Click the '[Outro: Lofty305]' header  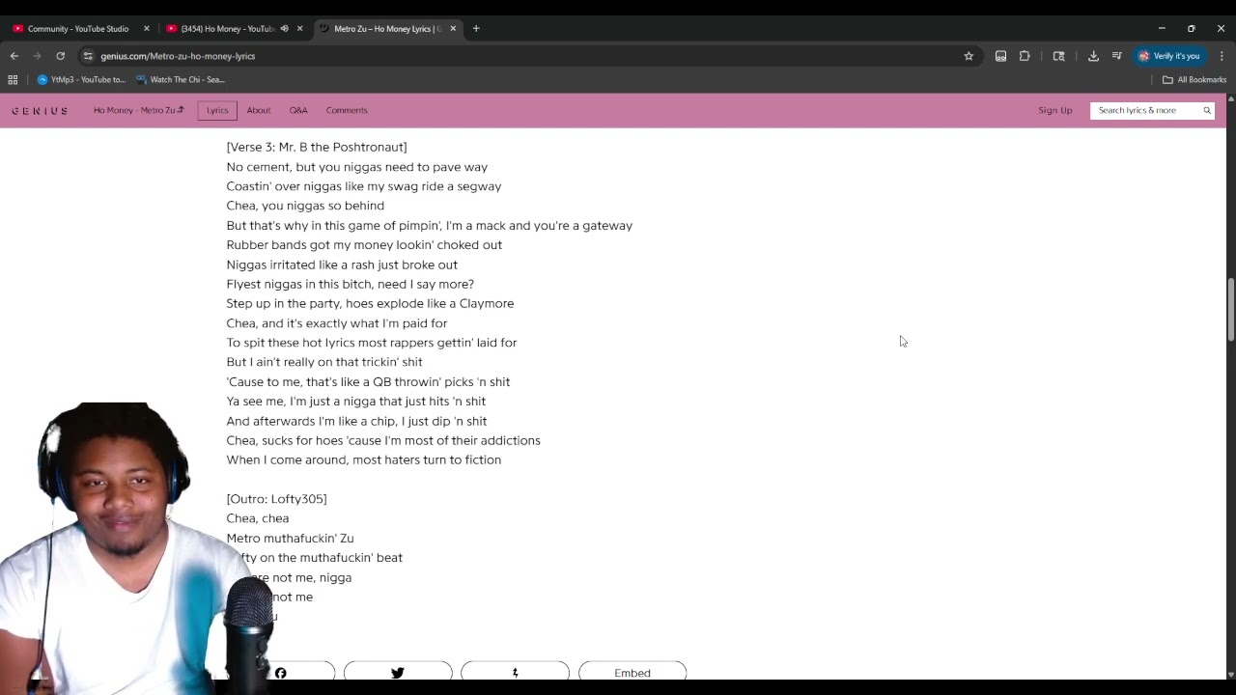(276, 499)
